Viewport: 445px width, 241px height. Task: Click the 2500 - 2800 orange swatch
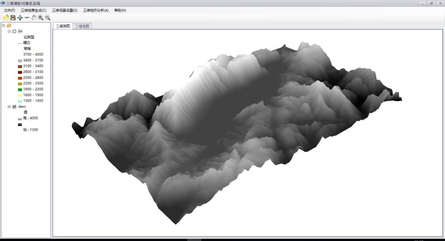[x=20, y=78]
